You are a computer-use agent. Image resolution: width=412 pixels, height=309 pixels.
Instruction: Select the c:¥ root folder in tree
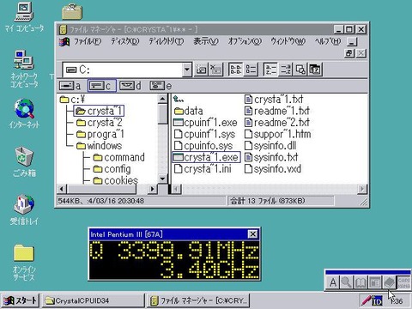73,100
